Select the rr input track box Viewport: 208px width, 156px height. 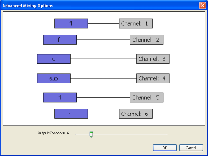pos(71,114)
